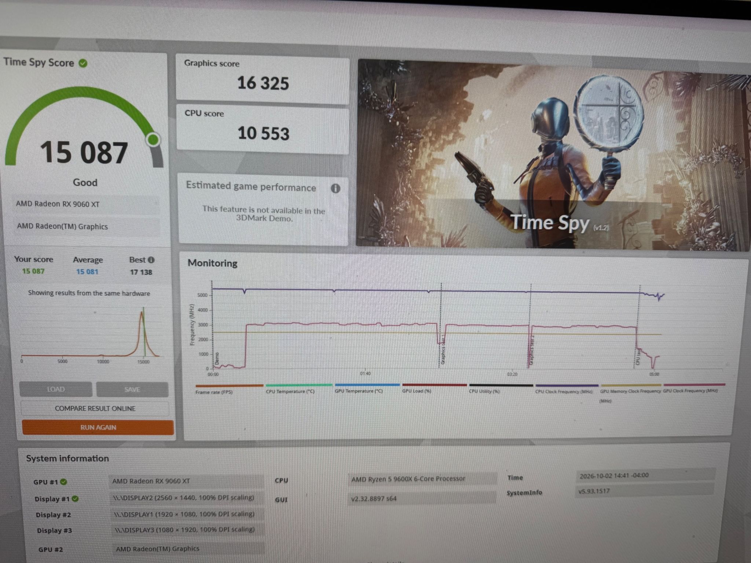Click the AMD Radeon(TM) Graphics label under the gauge
751x563 pixels.
coord(62,227)
